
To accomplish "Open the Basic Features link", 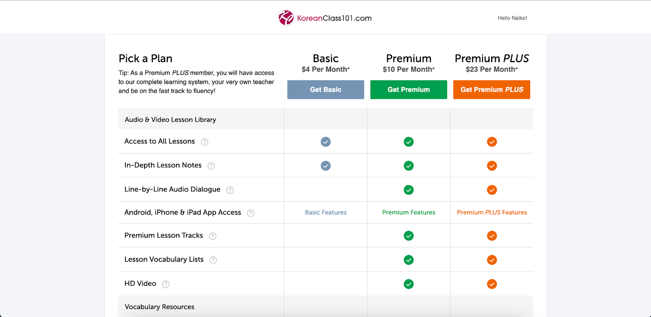I will click(x=325, y=213).
